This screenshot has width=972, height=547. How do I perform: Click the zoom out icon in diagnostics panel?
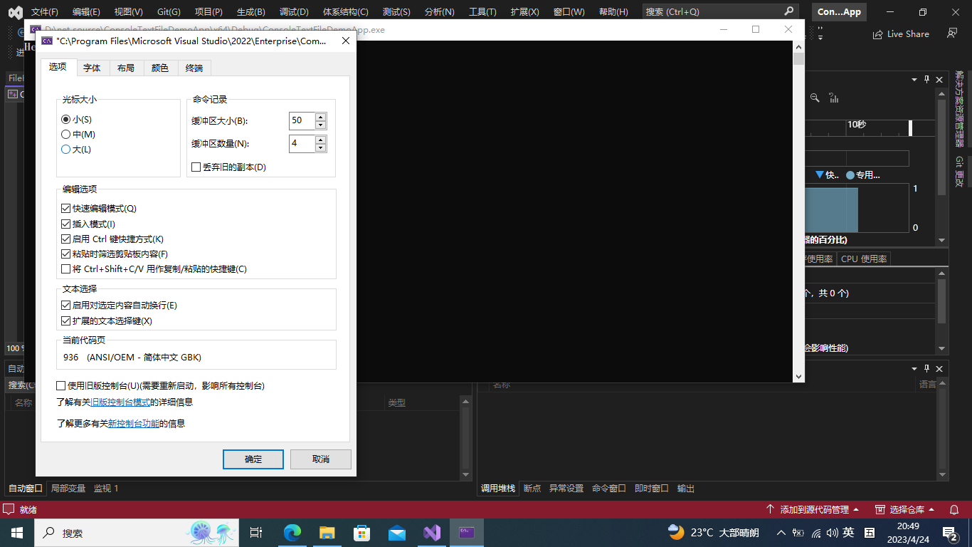(x=815, y=98)
